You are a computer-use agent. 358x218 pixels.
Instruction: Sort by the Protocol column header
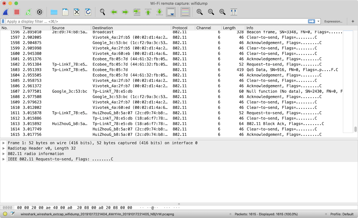[x=183, y=28]
